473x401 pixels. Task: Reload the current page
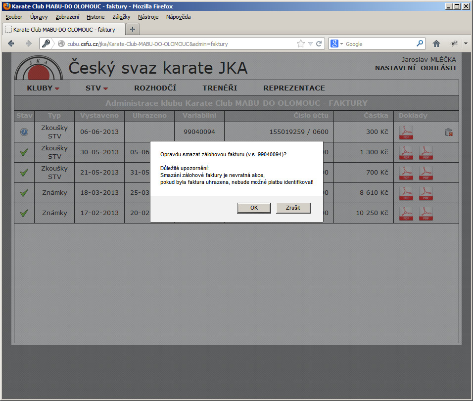319,44
